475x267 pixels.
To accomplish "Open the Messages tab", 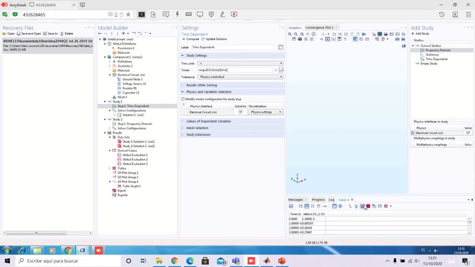I will [296, 200].
